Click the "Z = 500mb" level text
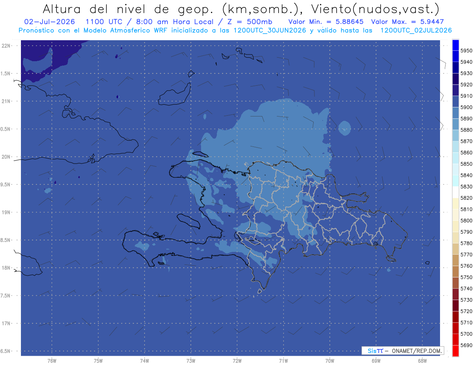This screenshot has height=366, width=474. coord(250,22)
